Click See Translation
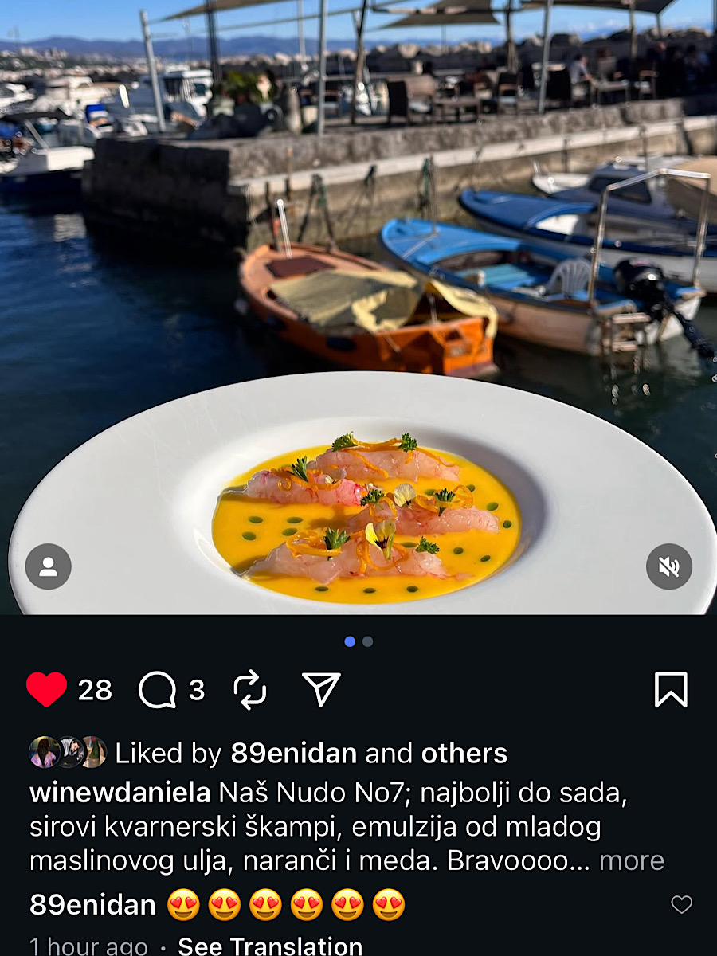 [x=270, y=946]
